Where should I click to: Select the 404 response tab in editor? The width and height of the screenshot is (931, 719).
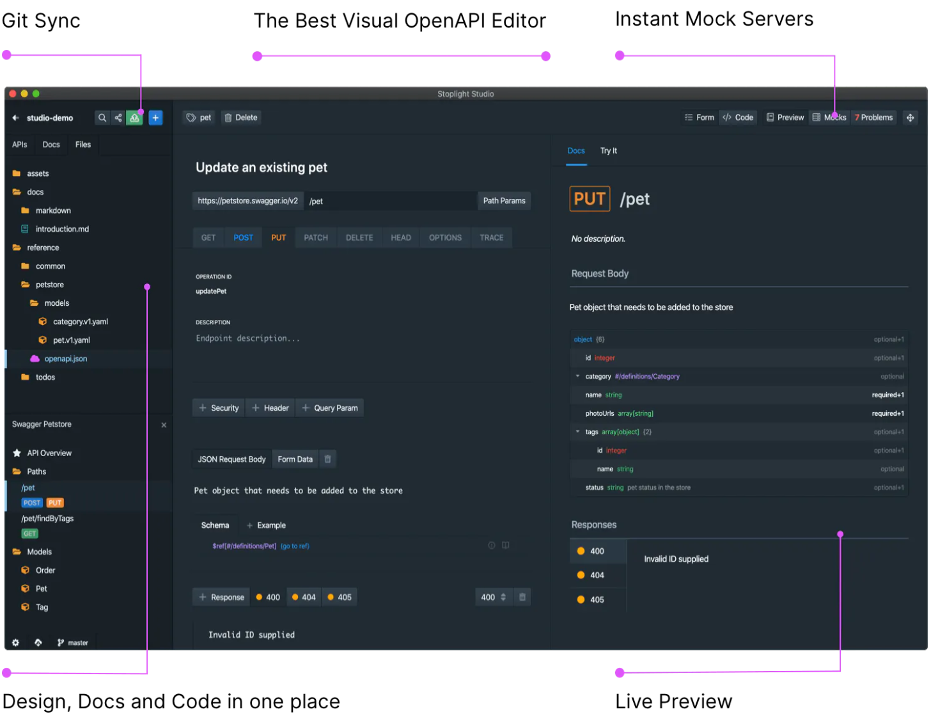tap(304, 597)
